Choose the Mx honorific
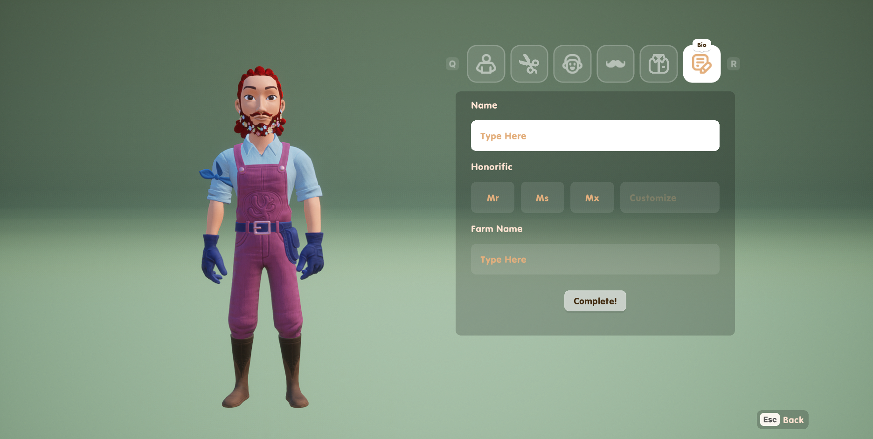Image resolution: width=873 pixels, height=439 pixels. 592,198
